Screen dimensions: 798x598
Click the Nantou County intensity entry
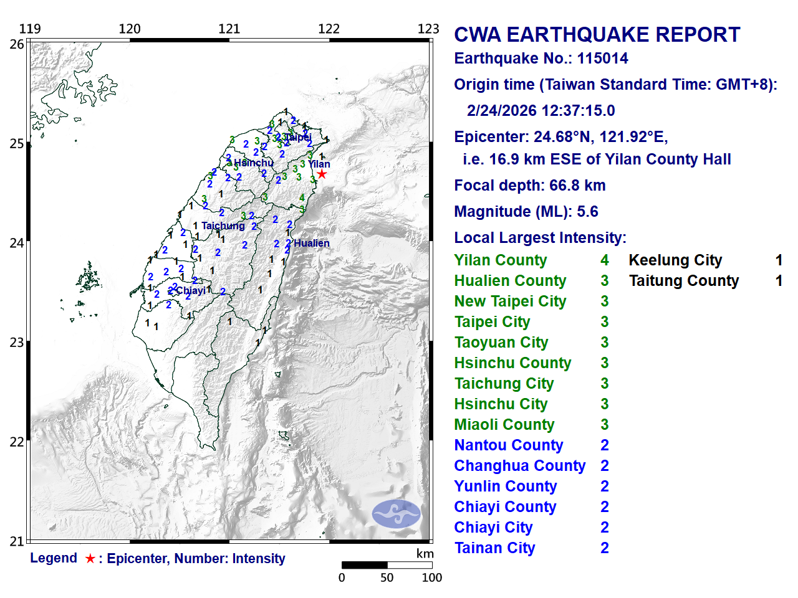pos(508,445)
